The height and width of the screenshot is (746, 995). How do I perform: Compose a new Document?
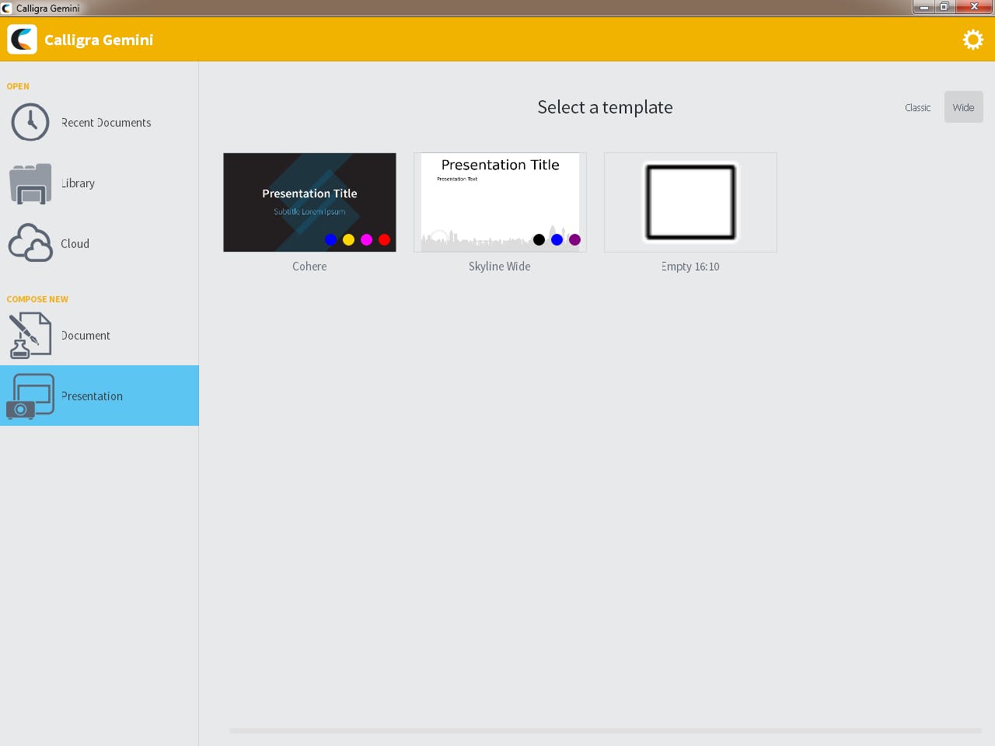click(86, 335)
